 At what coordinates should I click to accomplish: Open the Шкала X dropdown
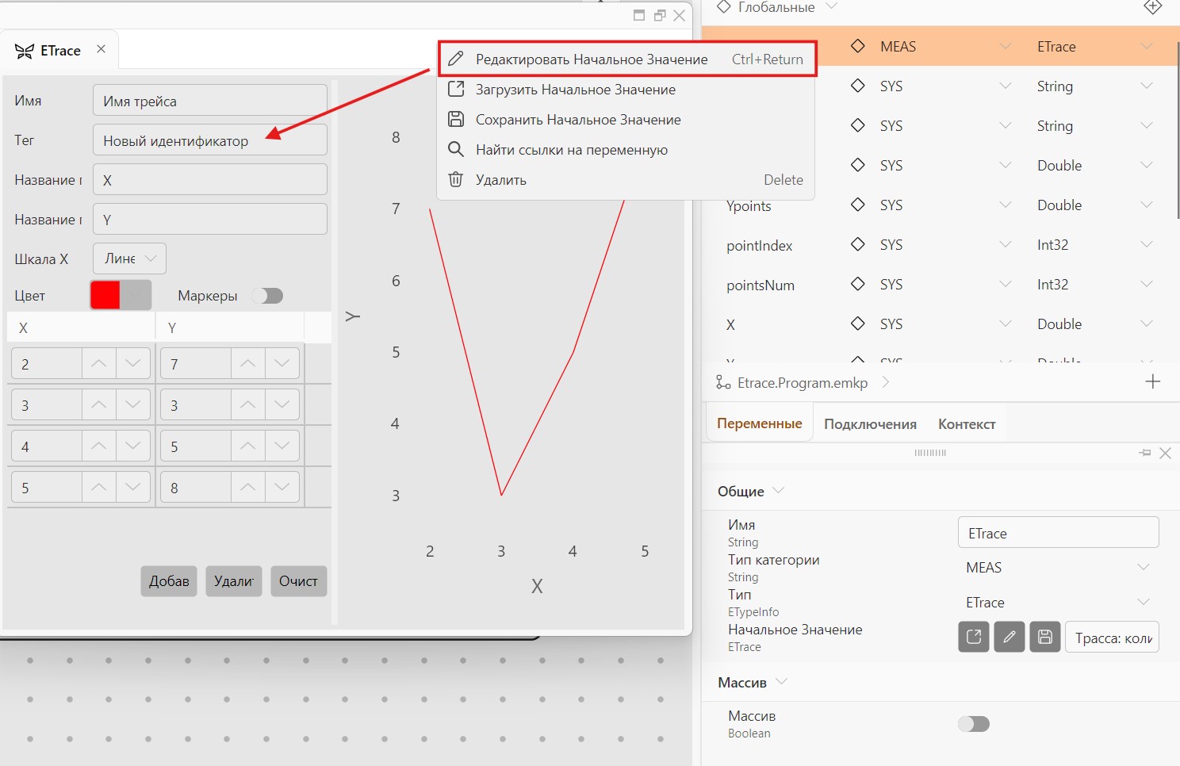[130, 259]
